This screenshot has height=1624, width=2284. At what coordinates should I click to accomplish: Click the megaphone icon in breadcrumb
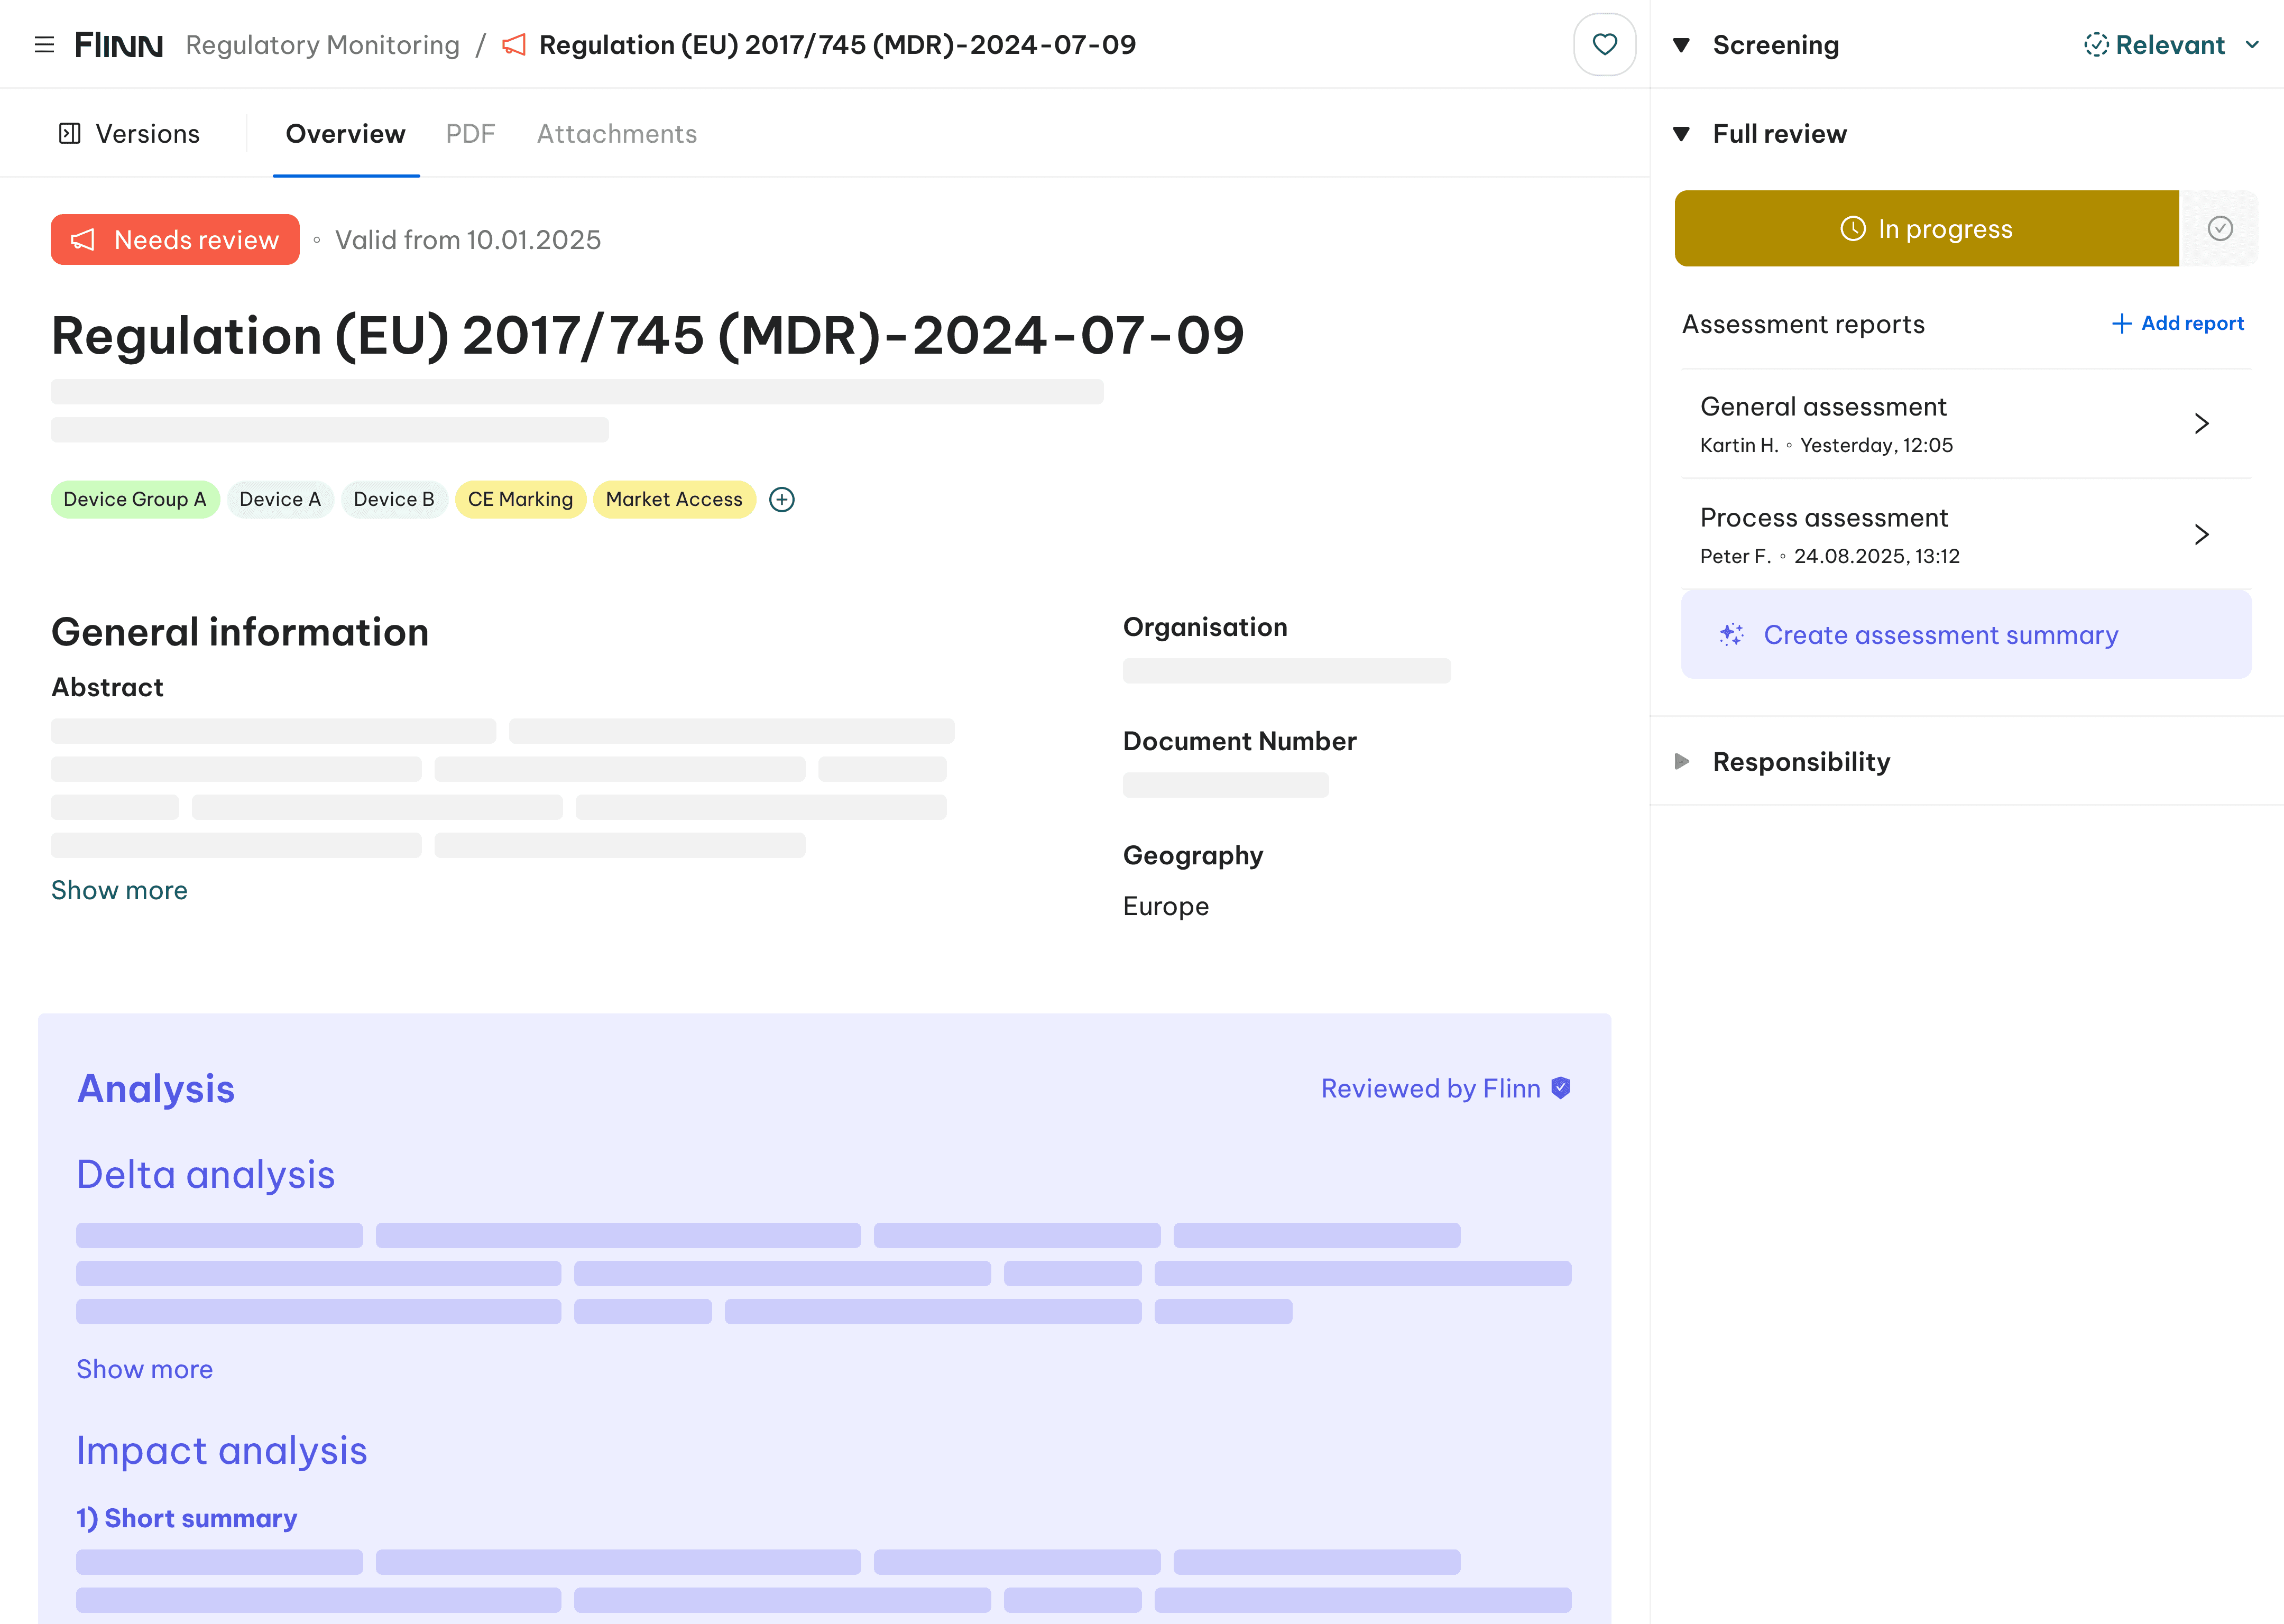514,45
